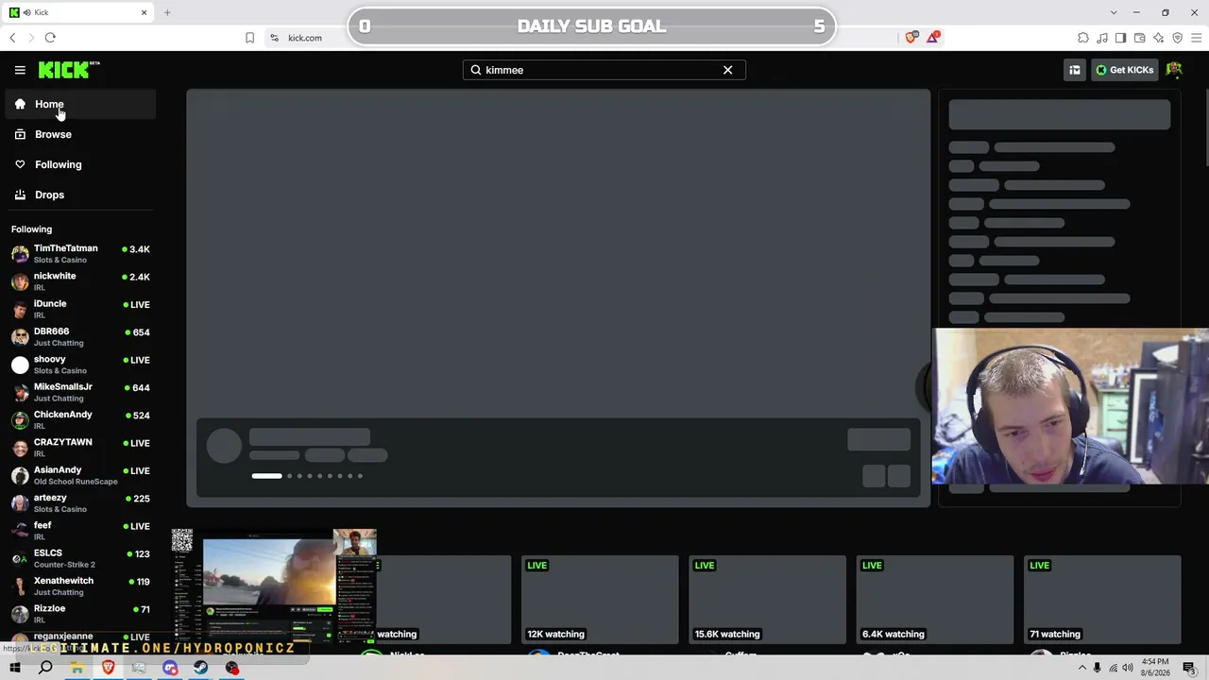Image resolution: width=1209 pixels, height=680 pixels.
Task: Open Browse in the sidebar
Action: pos(80,134)
